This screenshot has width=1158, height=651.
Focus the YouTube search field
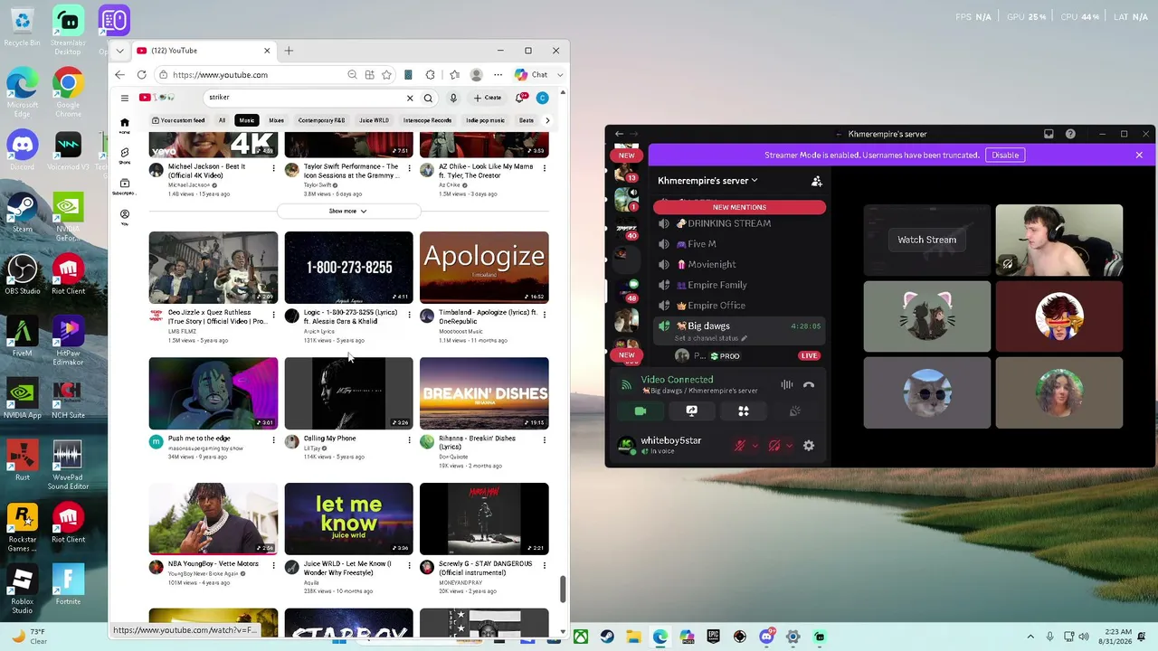click(303, 98)
